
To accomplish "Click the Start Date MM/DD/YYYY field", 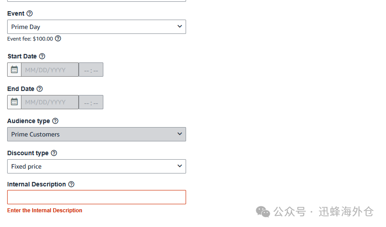I will pyautogui.click(x=50, y=70).
